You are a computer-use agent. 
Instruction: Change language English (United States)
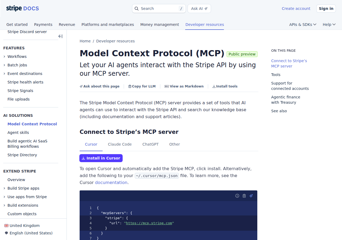31,233
